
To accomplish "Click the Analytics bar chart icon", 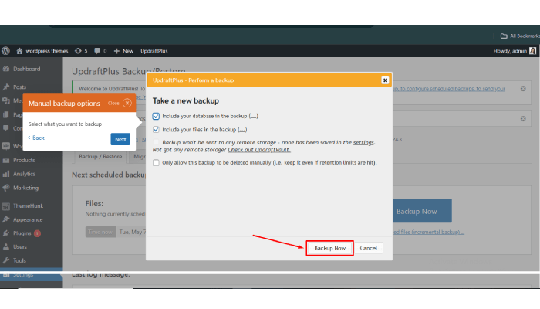I will coord(6,174).
